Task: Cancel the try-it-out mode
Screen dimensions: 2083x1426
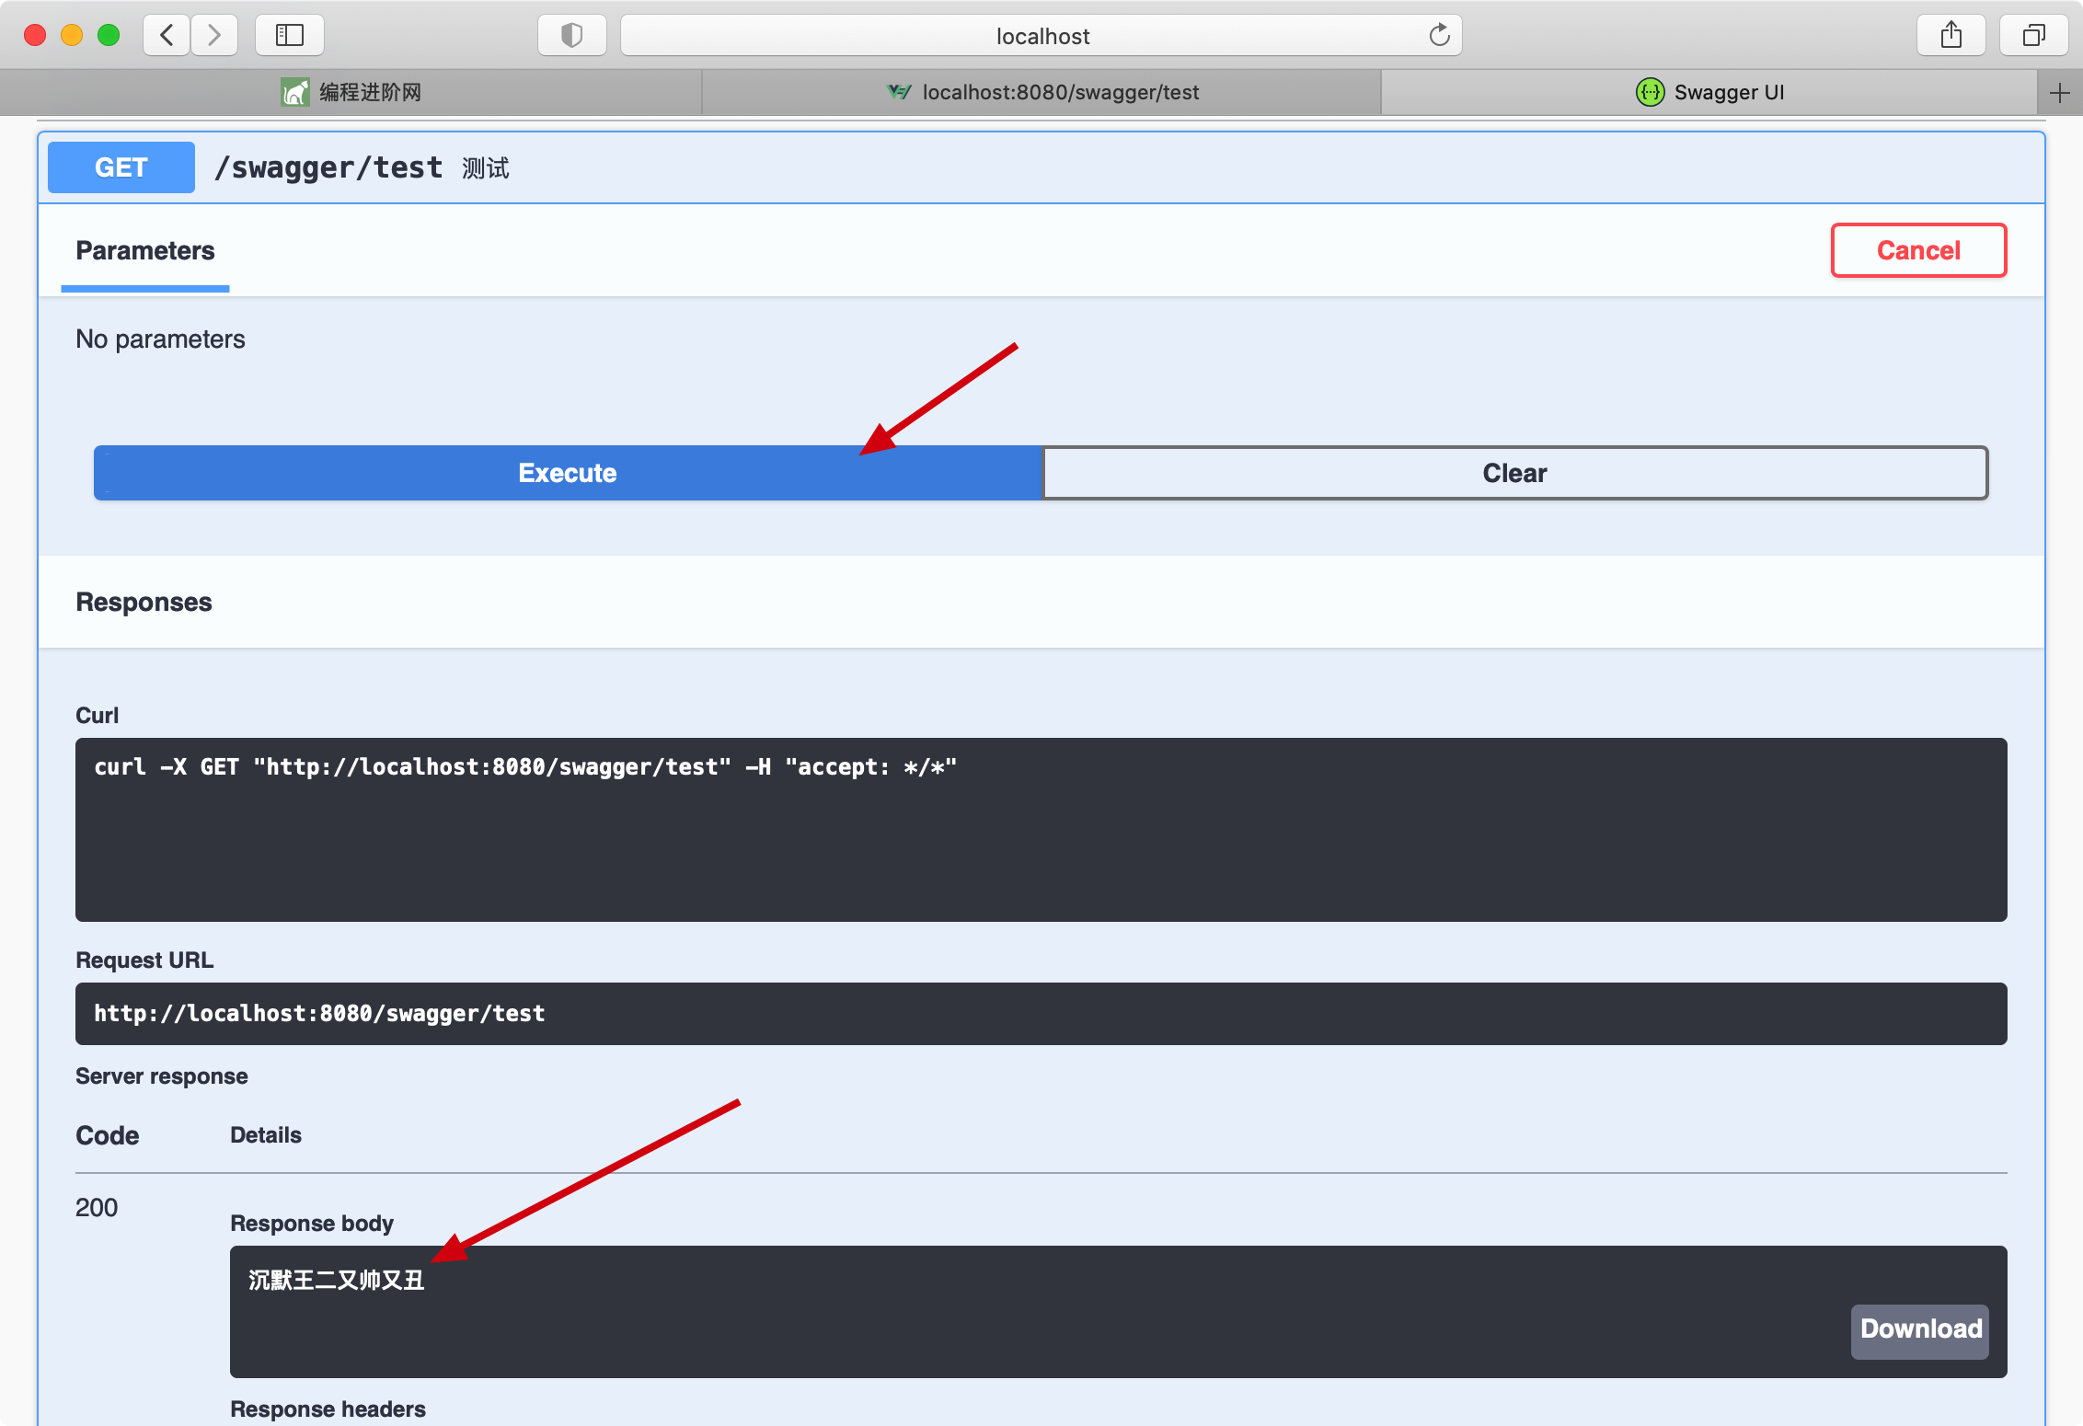Action: [1918, 250]
